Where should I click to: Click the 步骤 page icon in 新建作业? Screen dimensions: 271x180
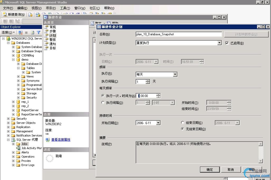(46, 31)
